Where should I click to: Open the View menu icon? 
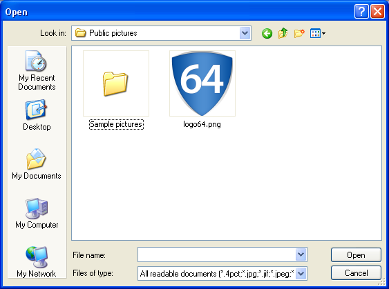[318, 33]
